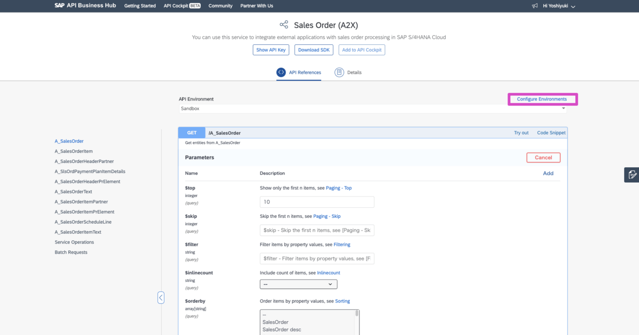The image size is (639, 335).
Task: Click the Details document icon
Action: (x=339, y=72)
